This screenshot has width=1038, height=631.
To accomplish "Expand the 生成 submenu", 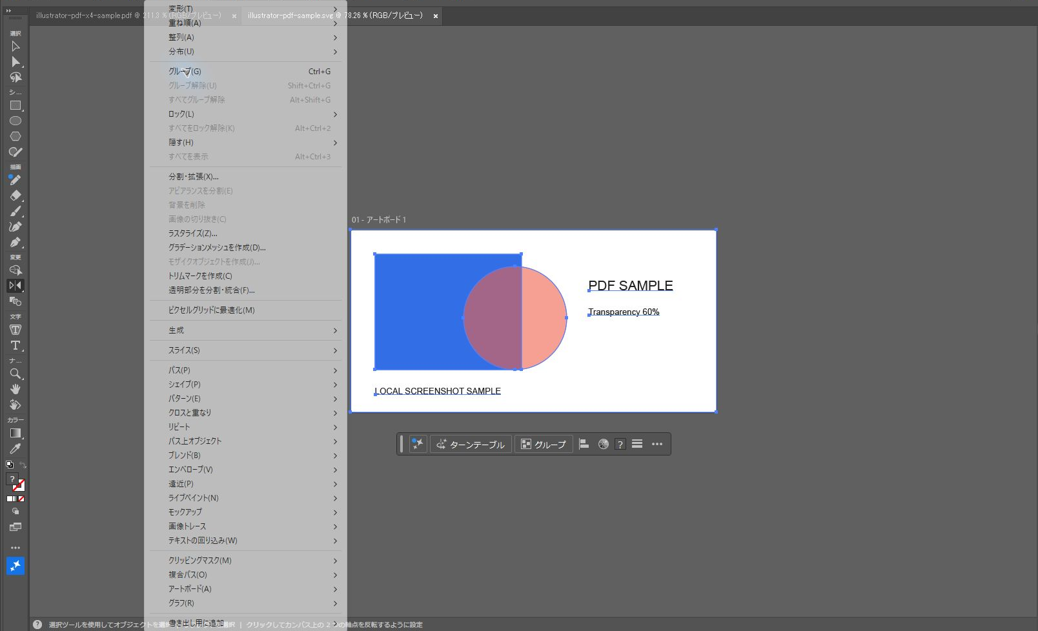I will pos(245,330).
